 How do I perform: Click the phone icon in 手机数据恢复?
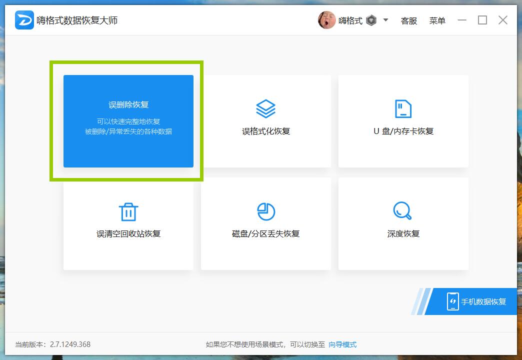453,301
